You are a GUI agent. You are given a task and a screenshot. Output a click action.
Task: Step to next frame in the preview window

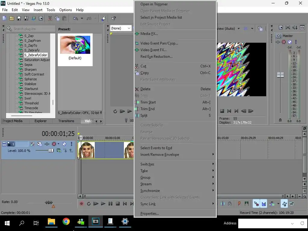tap(251, 111)
